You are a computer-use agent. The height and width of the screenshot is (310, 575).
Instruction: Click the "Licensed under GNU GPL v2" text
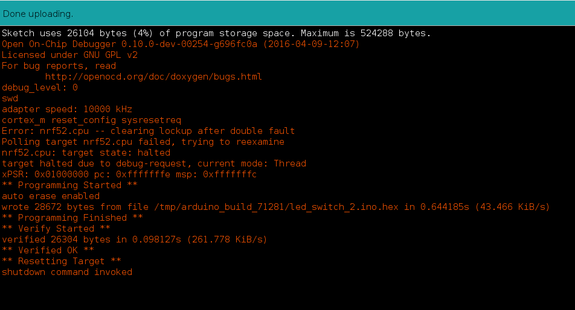(69, 55)
